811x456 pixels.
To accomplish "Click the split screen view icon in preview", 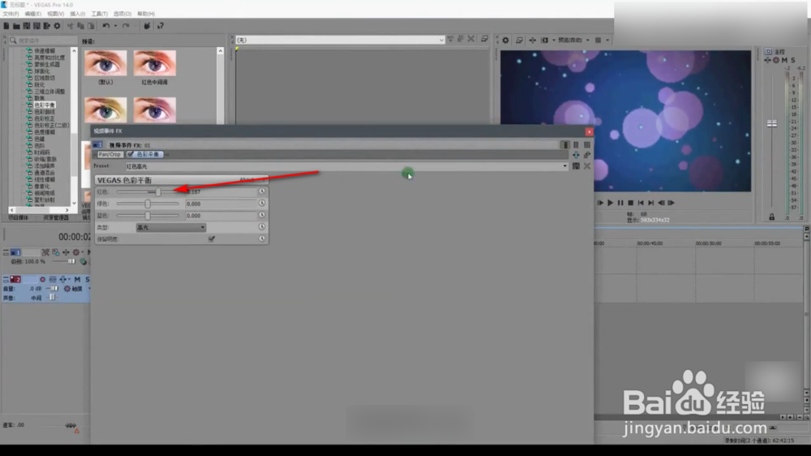I will click(x=545, y=40).
